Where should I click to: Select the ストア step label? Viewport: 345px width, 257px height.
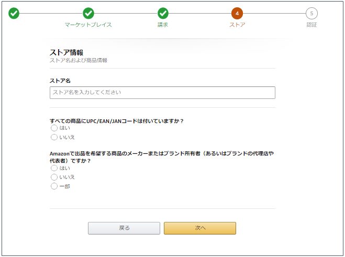pos(237,25)
